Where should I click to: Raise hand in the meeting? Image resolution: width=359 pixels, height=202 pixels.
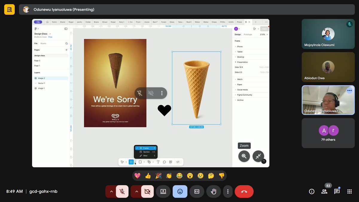(214, 192)
